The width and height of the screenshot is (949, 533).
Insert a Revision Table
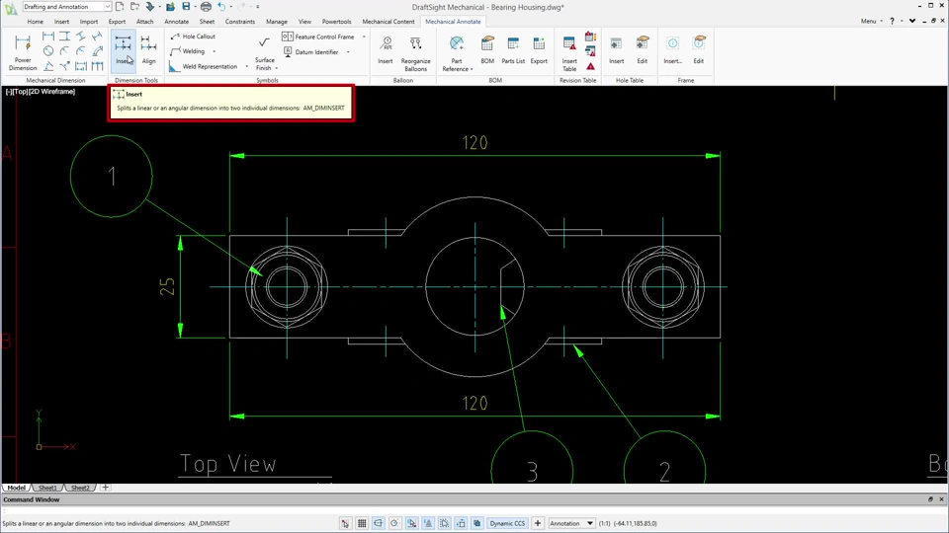click(x=569, y=53)
